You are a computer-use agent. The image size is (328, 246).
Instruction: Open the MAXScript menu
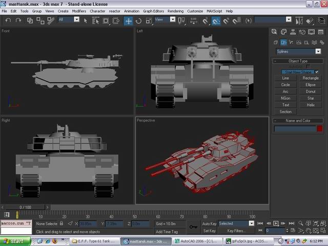[214, 11]
